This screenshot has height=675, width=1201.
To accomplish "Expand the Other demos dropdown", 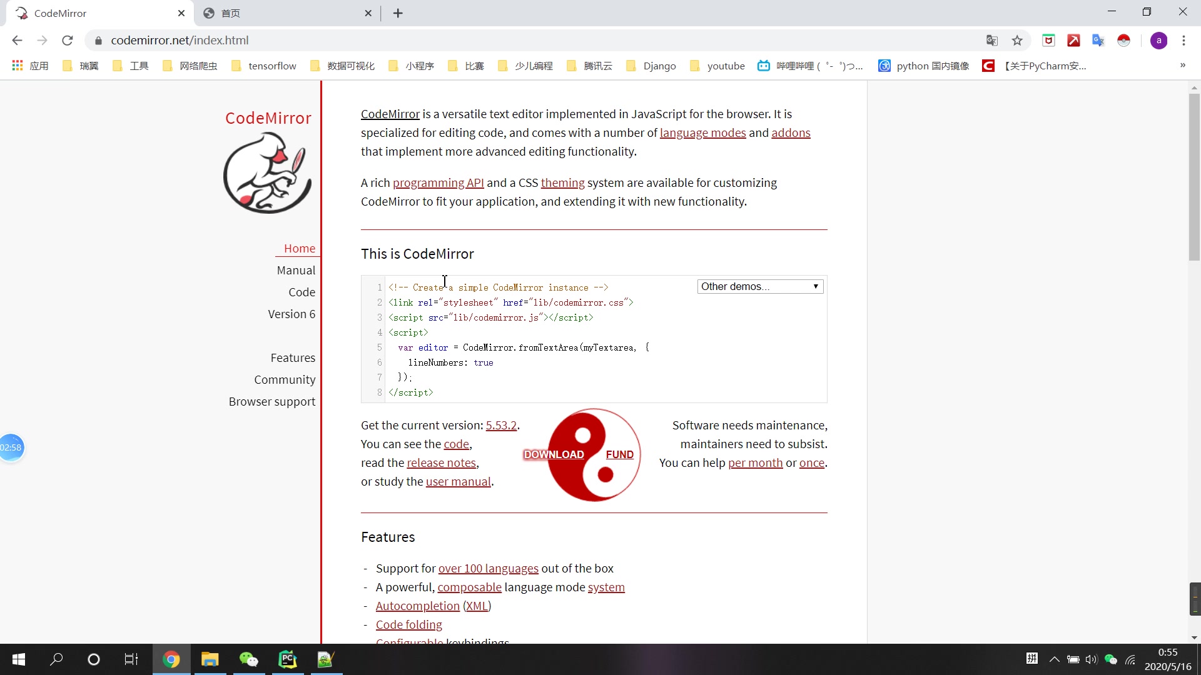I will click(x=760, y=286).
